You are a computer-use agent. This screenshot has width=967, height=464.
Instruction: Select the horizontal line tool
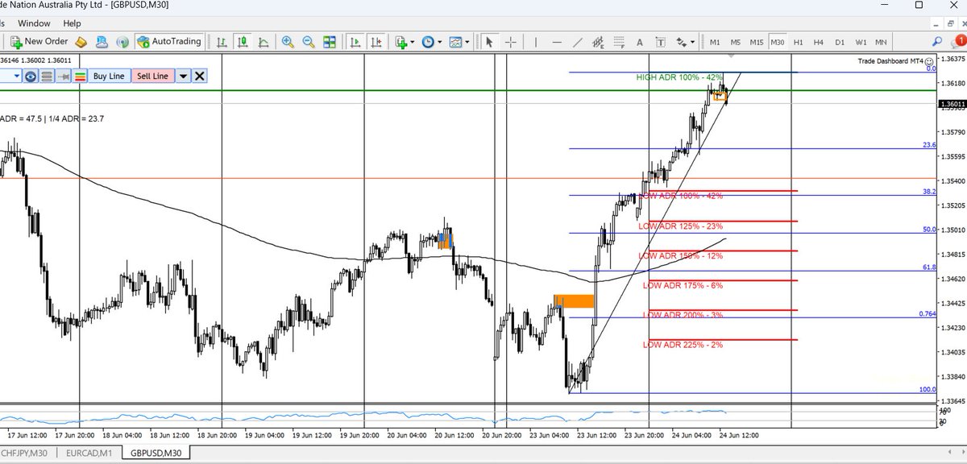(555, 41)
